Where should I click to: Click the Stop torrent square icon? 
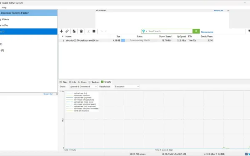[94, 31]
